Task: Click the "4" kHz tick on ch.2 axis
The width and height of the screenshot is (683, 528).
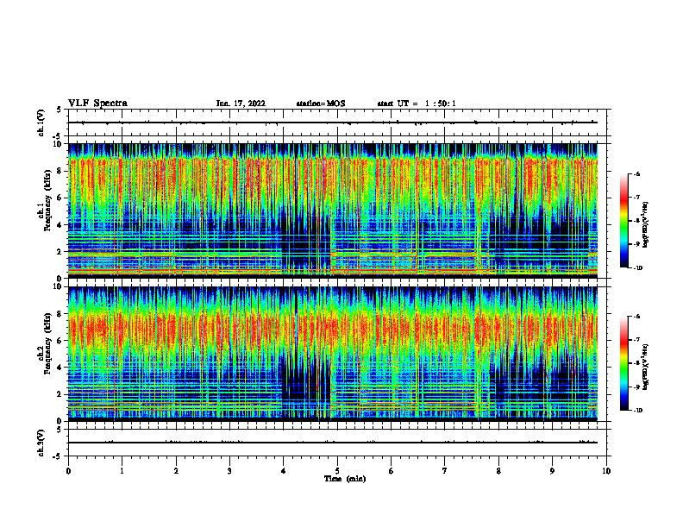Action: coord(61,368)
